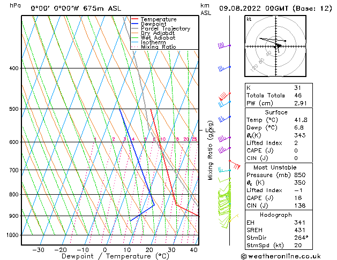Click the purple wind barb at the top
The image size is (337, 260).
tap(224, 46)
